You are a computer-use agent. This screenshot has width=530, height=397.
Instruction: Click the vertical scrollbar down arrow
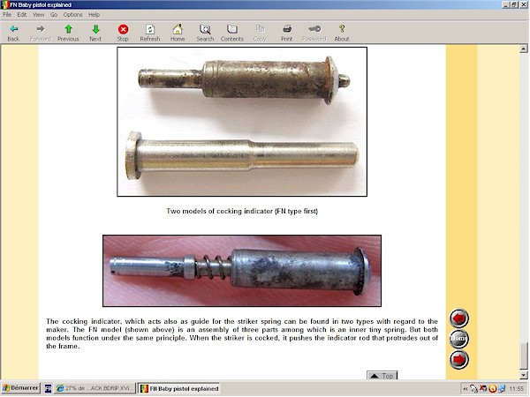tap(524, 375)
